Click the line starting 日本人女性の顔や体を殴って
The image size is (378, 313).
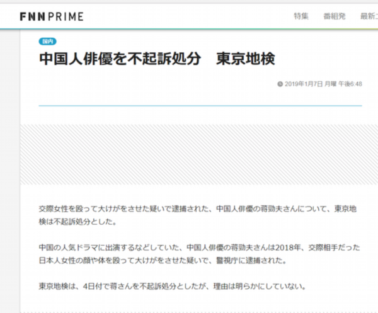[163, 261]
